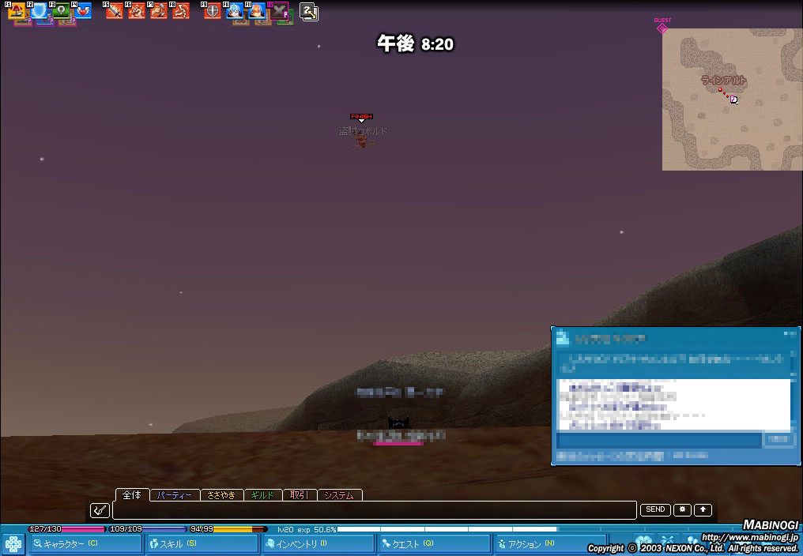The image size is (803, 556).
Task: Click the QUEST marker above minimap
Action: click(662, 28)
